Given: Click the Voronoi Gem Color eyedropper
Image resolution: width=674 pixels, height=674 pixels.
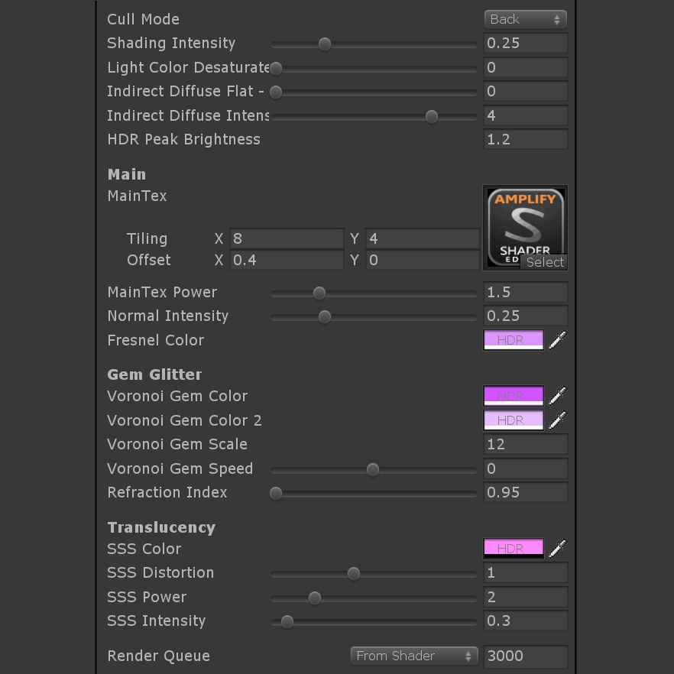Looking at the screenshot, I should tap(557, 395).
